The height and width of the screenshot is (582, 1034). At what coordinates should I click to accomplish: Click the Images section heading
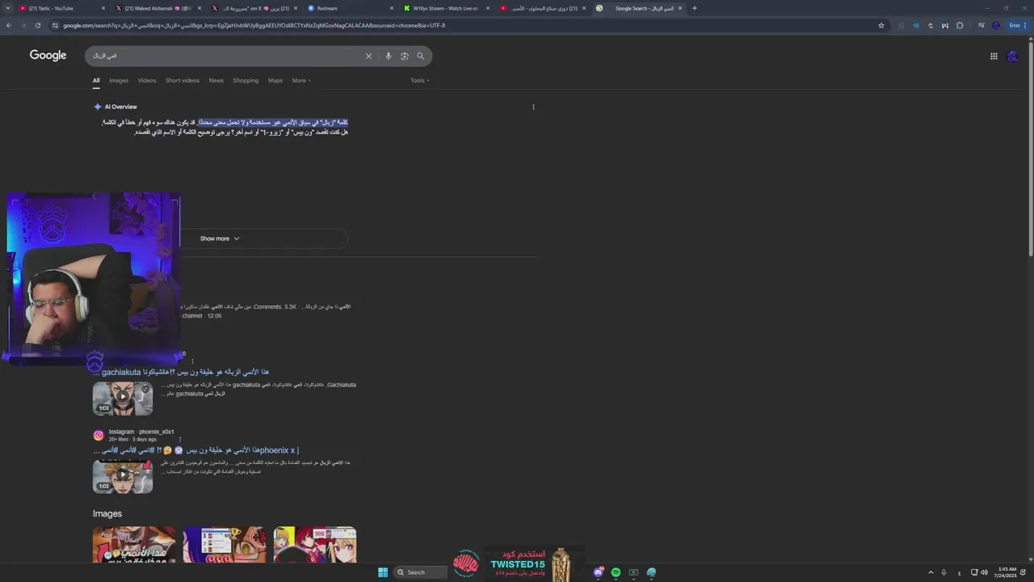107,513
